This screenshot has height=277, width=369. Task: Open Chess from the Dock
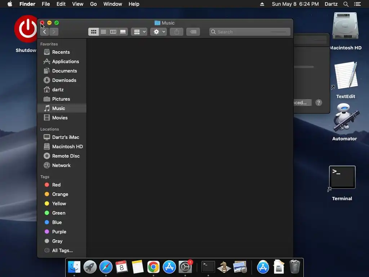[x=224, y=267]
